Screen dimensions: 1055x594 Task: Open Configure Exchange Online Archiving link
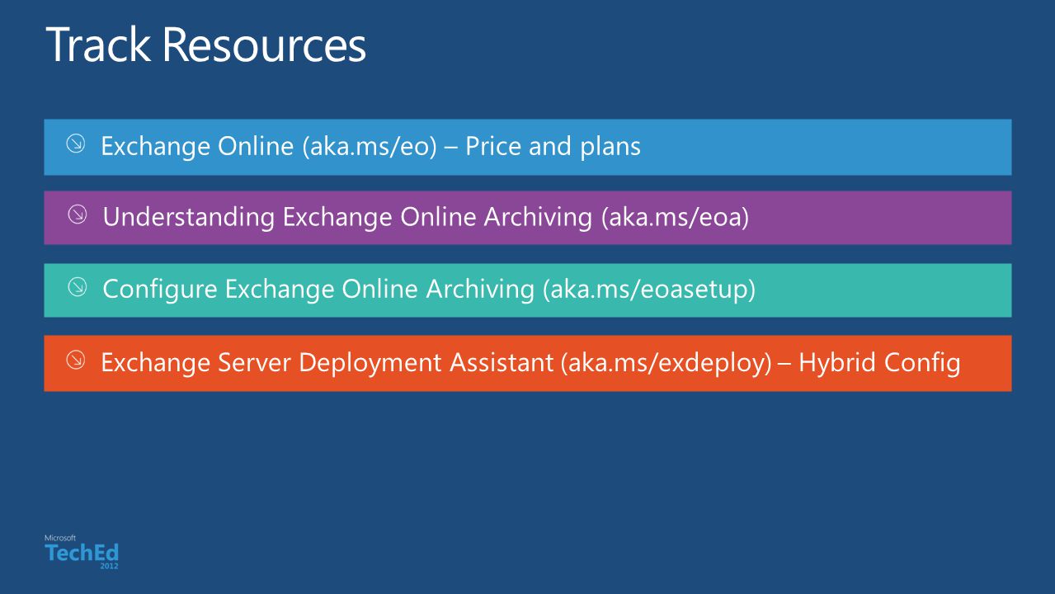click(528, 290)
